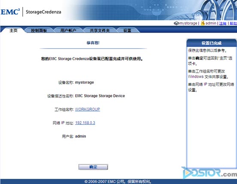Image resolution: width=237 pixels, height=184 pixels.
Task: Click the 注销 logout link
Action: (223, 24)
